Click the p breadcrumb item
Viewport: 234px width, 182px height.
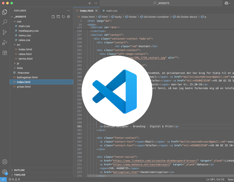204,17
